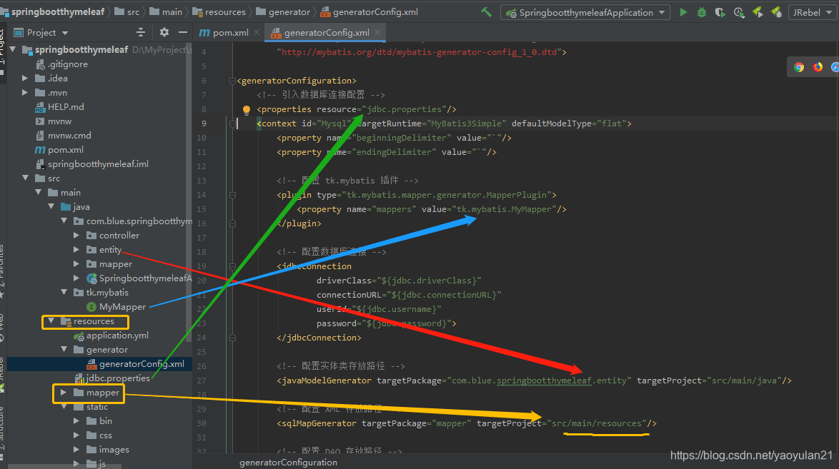Open file in Chrome via editor browser icon
Screen dimensions: 839x469
click(x=799, y=66)
